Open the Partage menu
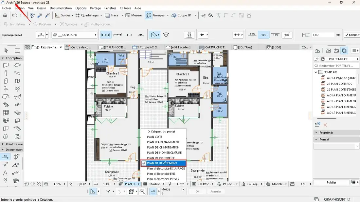The image size is (360, 202). click(95, 8)
